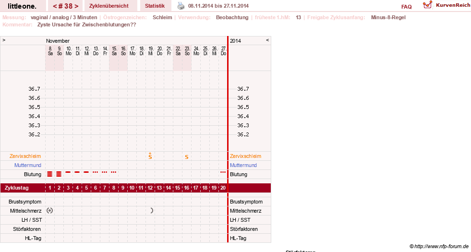The image size is (471, 252).
Task: Click S cervical mucus symbol on day 16
Action: tap(187, 157)
